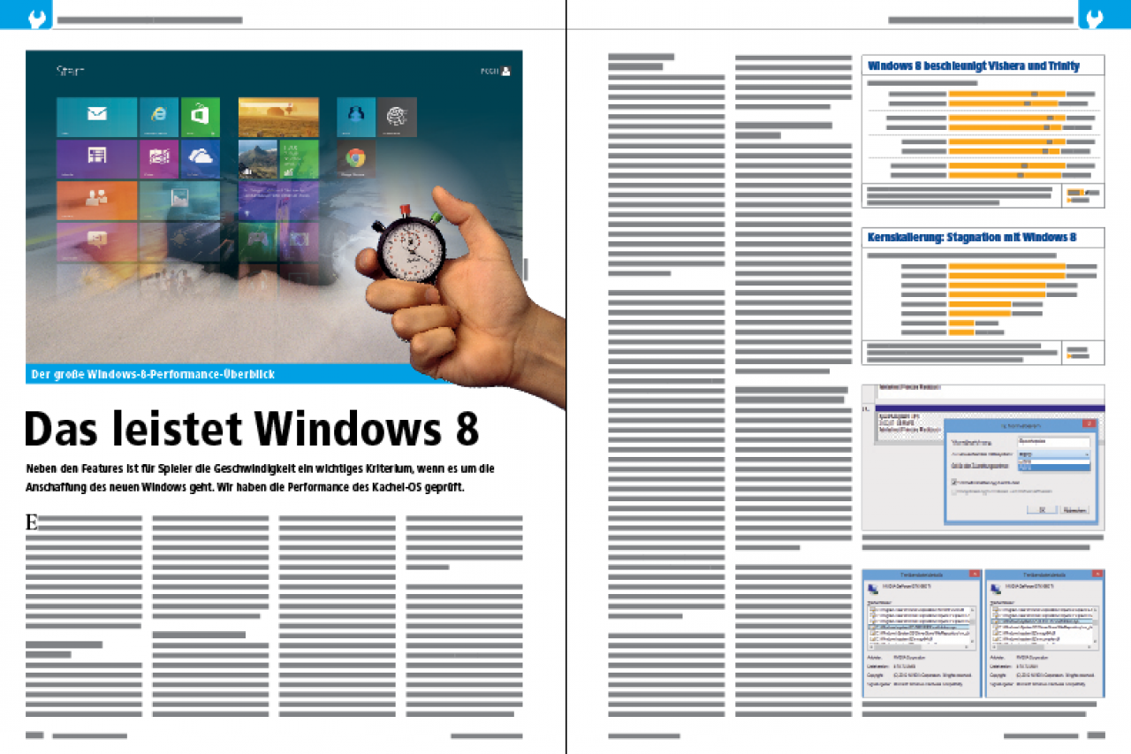Close the format dialog with red X
This screenshot has height=754, width=1131.
[x=1088, y=424]
